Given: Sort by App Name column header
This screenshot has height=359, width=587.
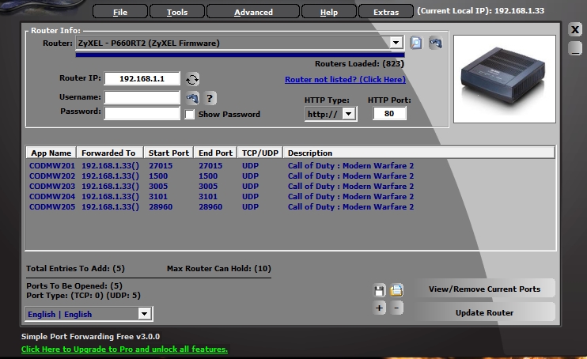Looking at the screenshot, I should (51, 153).
